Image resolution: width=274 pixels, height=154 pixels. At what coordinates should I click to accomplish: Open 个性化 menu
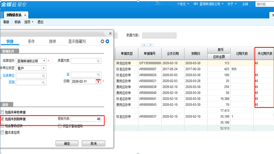[x=183, y=4]
